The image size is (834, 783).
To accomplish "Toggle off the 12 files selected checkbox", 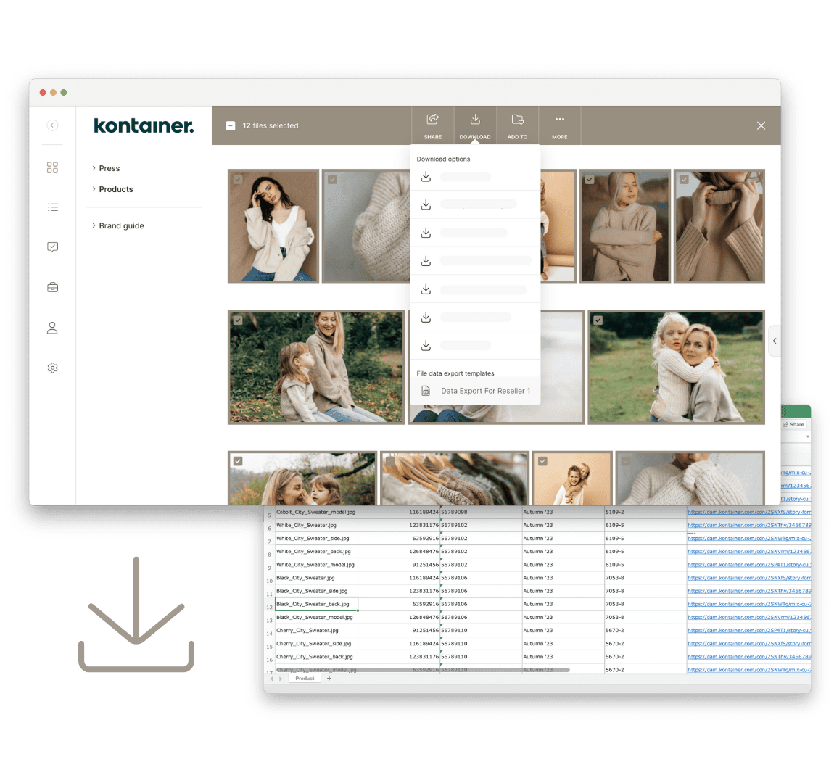I will [229, 125].
